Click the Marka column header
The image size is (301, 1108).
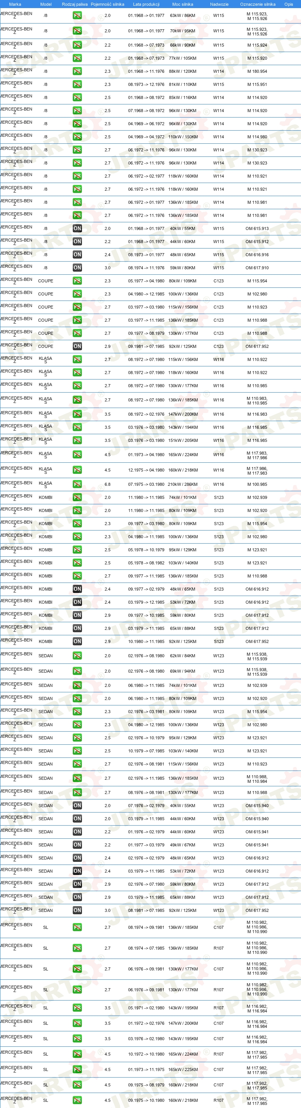[x=15, y=4]
